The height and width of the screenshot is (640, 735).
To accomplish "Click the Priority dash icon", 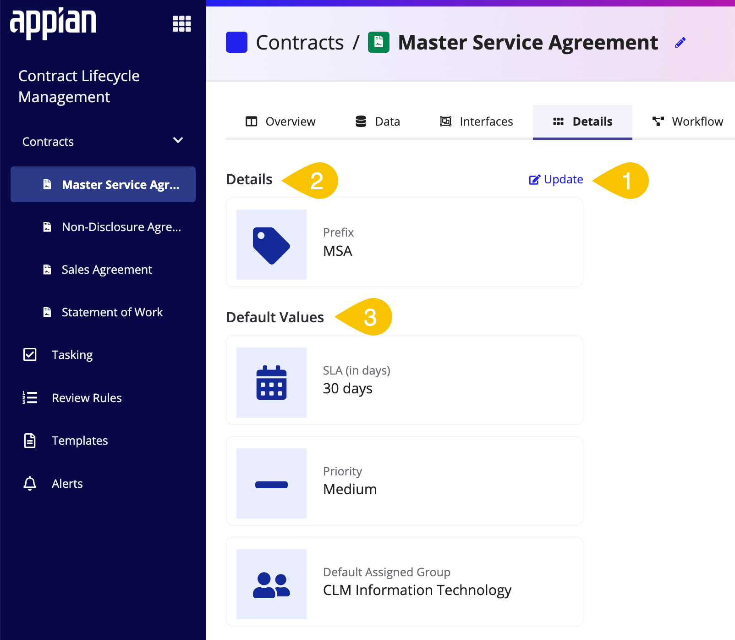I will click(x=271, y=484).
